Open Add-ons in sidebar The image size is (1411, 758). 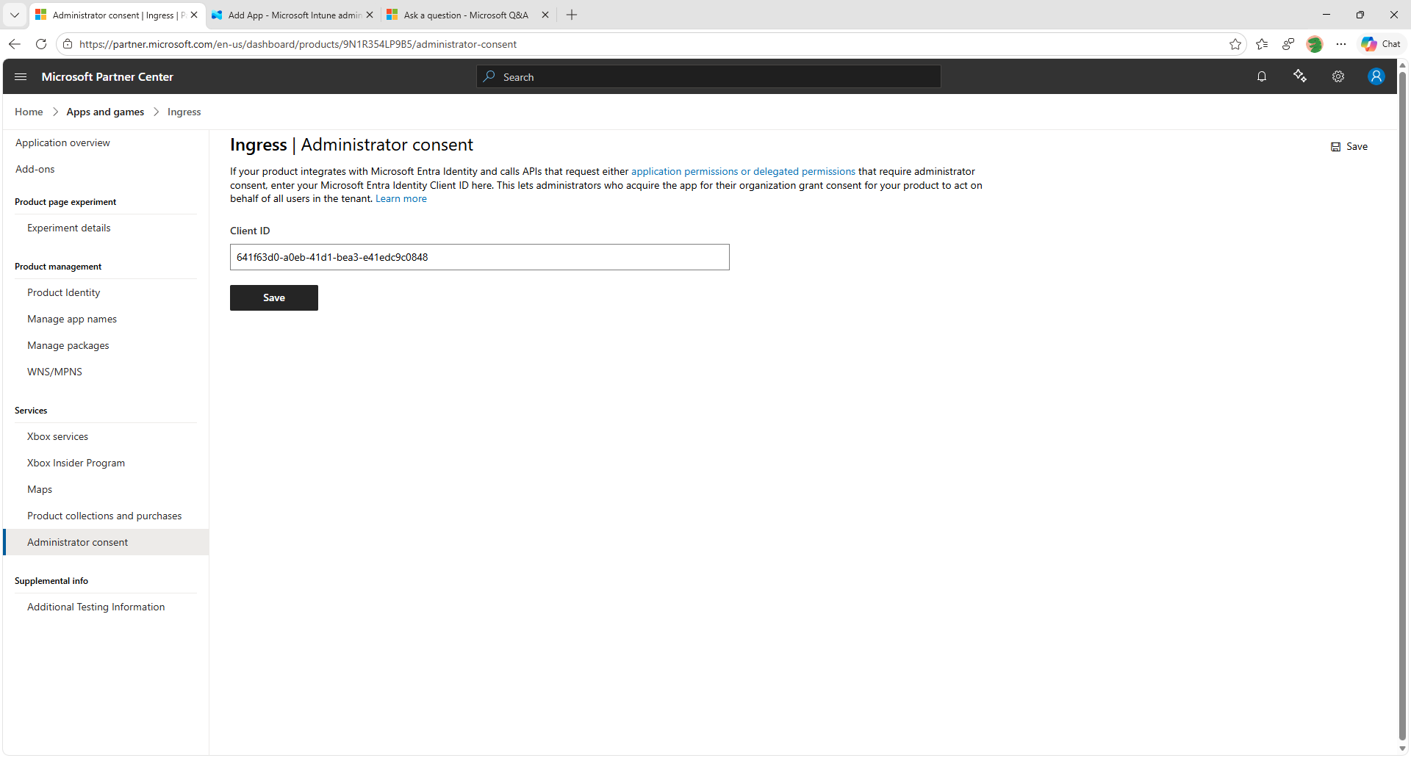pyautogui.click(x=35, y=169)
